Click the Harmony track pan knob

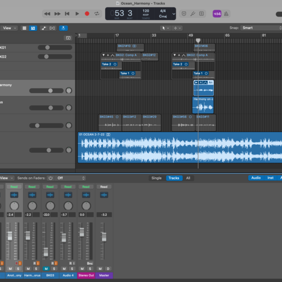(x=69, y=90)
